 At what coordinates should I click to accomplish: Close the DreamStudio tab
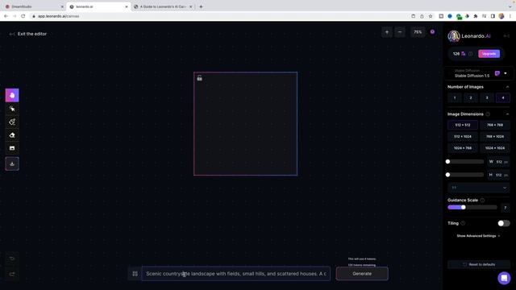coord(62,6)
